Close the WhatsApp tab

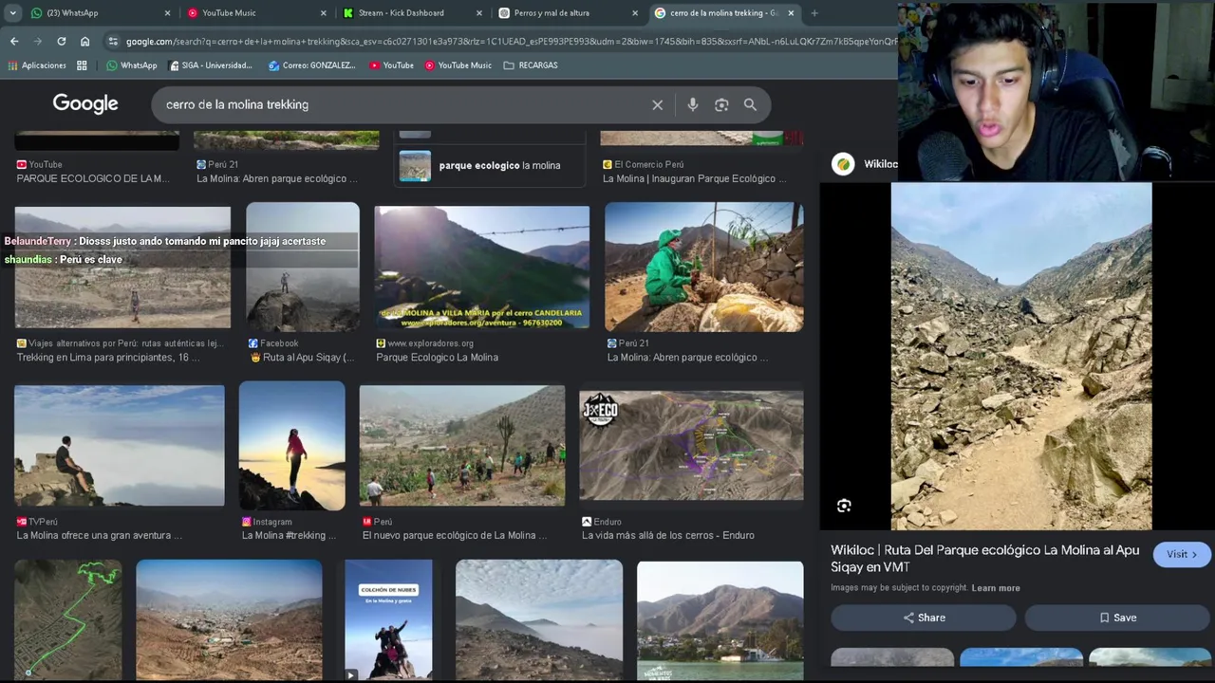[168, 13]
